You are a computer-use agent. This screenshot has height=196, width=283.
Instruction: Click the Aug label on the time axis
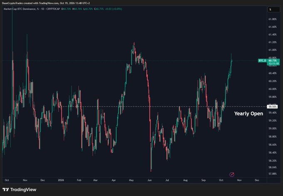tap(185, 180)
